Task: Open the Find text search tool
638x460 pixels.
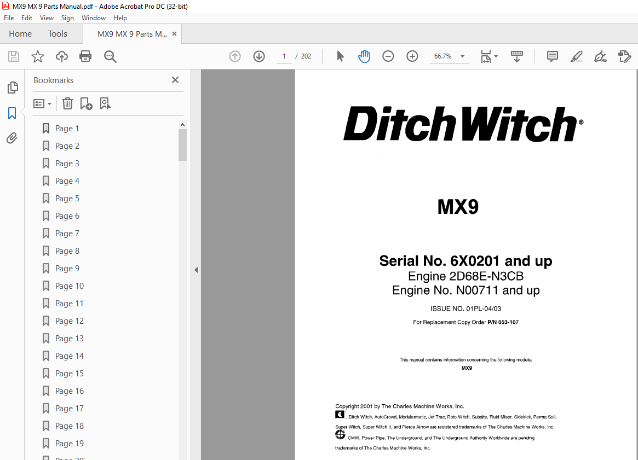Action: (x=110, y=56)
